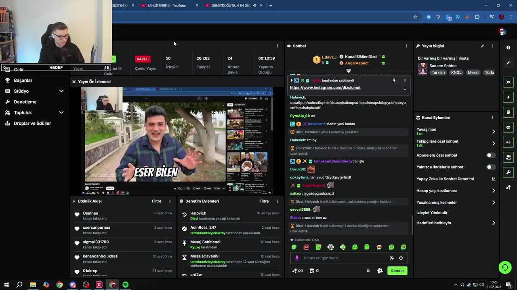Open the pinned Instagram dizciumut link
Image resolution: width=517 pixels, height=290 pixels.
point(325,87)
